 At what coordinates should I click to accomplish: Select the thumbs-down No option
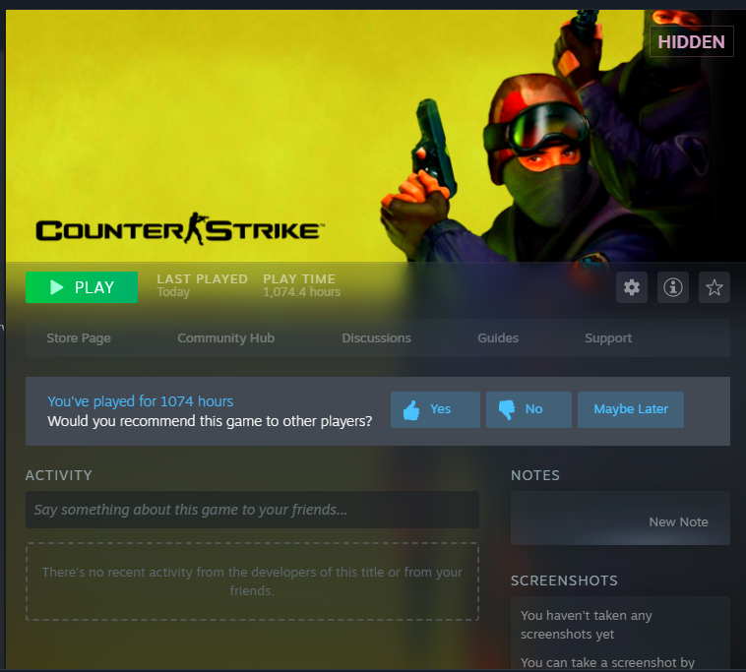click(x=528, y=409)
